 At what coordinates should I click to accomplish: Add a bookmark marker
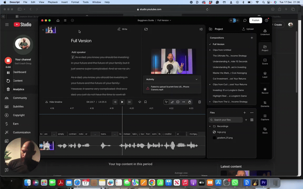146,102
